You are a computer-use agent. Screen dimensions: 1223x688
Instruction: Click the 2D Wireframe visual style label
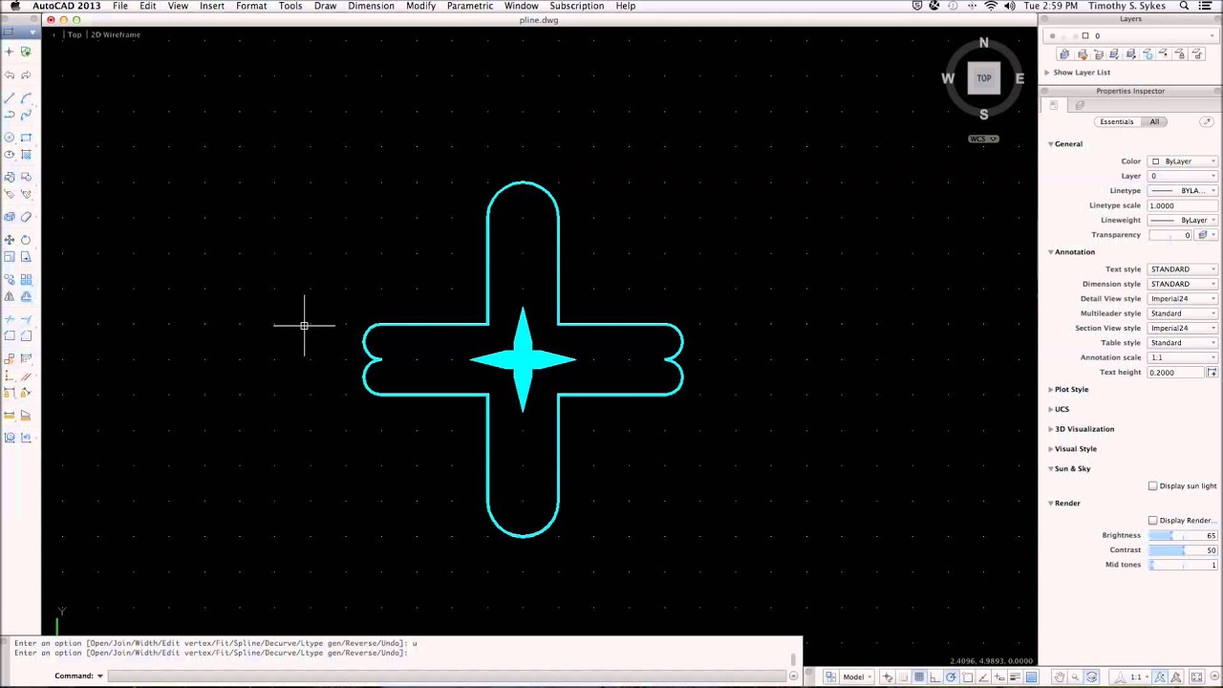pos(116,34)
